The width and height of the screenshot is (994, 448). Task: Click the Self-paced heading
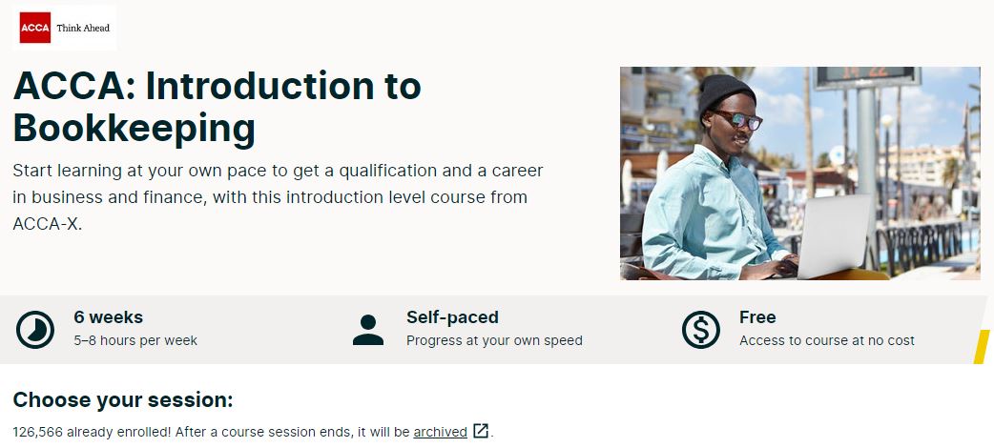tap(452, 316)
